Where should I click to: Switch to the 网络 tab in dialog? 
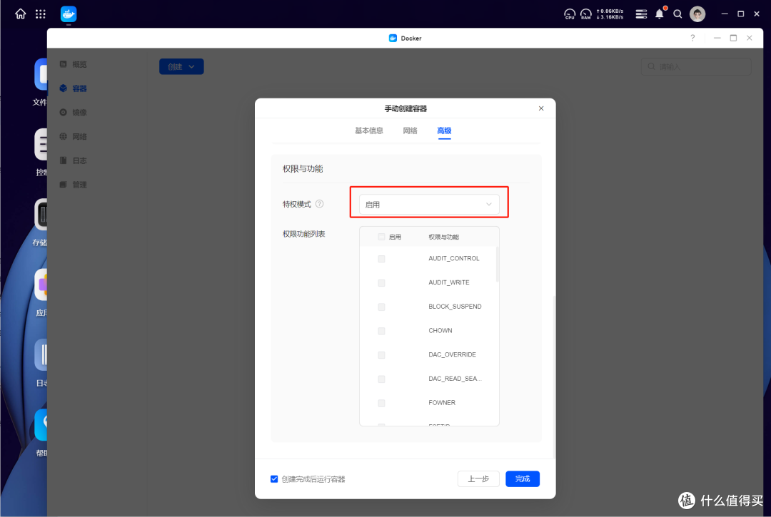click(410, 130)
